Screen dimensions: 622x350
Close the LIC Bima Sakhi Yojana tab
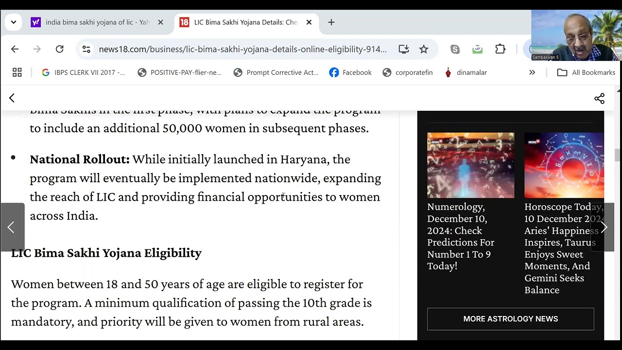(309, 22)
